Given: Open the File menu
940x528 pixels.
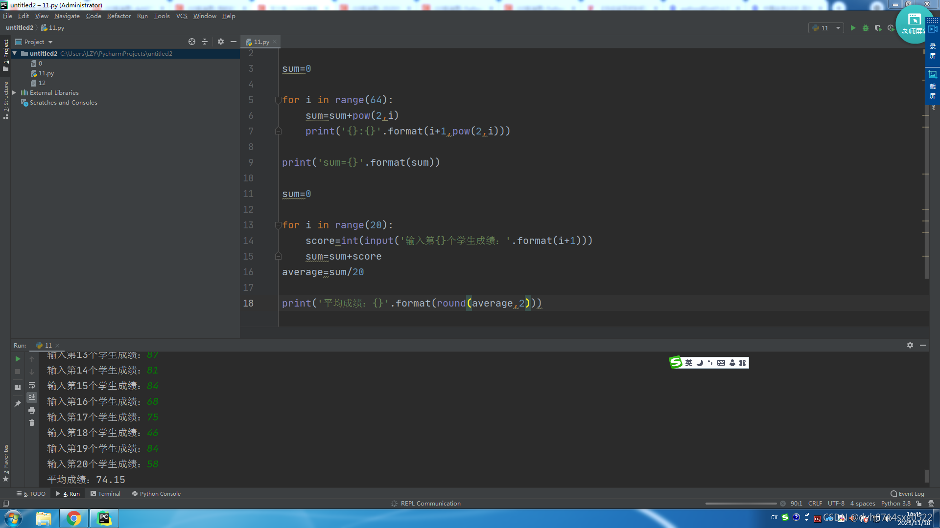Looking at the screenshot, I should 7,16.
